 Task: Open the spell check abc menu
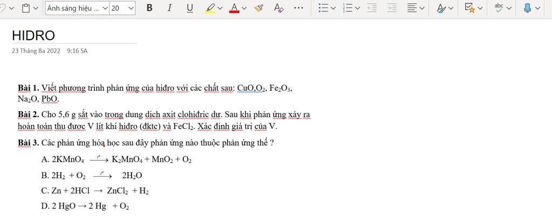coord(502,8)
